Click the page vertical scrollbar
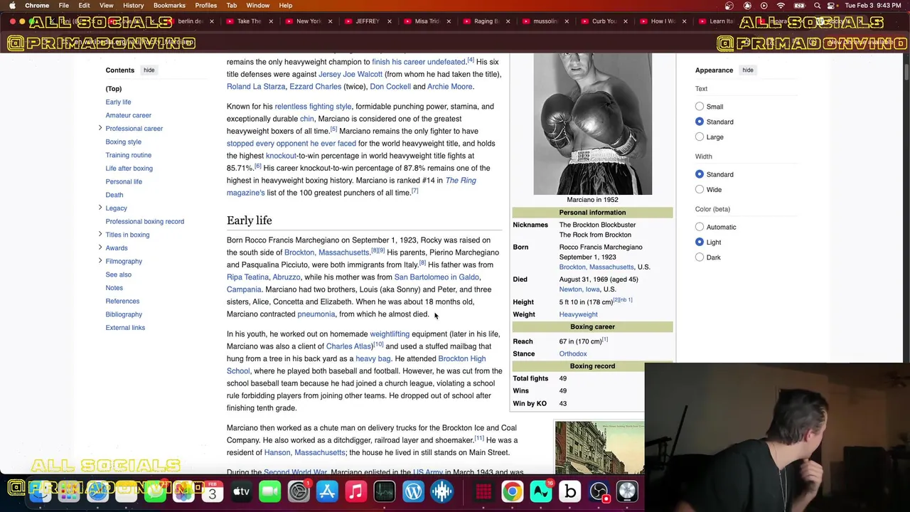 pos(906,72)
